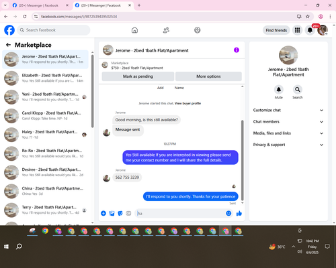Click the browser address bar URL
The height and width of the screenshot is (268, 336).
(x=79, y=17)
